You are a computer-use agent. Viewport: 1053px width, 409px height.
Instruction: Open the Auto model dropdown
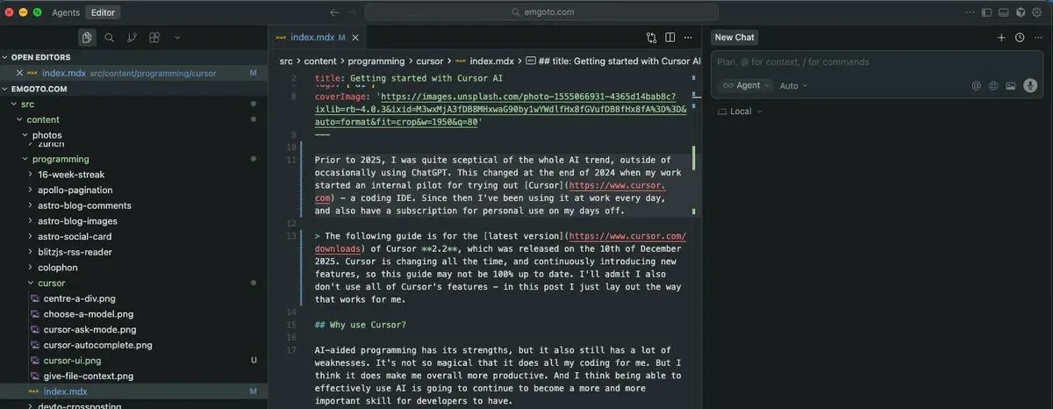pos(793,86)
